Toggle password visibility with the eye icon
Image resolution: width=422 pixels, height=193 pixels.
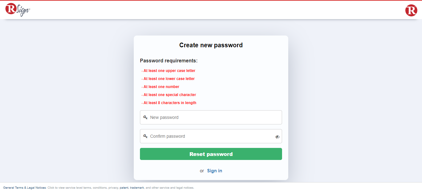[x=277, y=137]
